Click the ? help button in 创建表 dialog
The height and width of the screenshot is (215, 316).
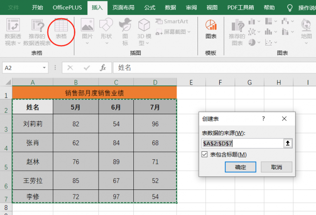point(263,118)
